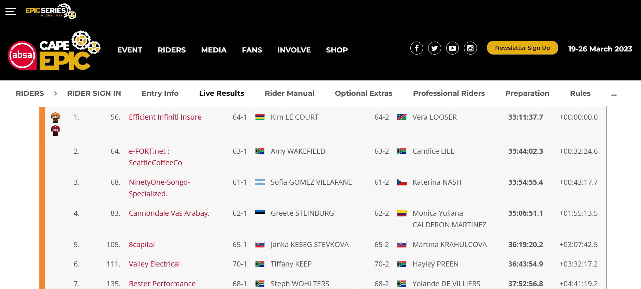The width and height of the screenshot is (641, 289).
Task: Open the Cannondale Vas Arabay team link
Action: (x=169, y=213)
